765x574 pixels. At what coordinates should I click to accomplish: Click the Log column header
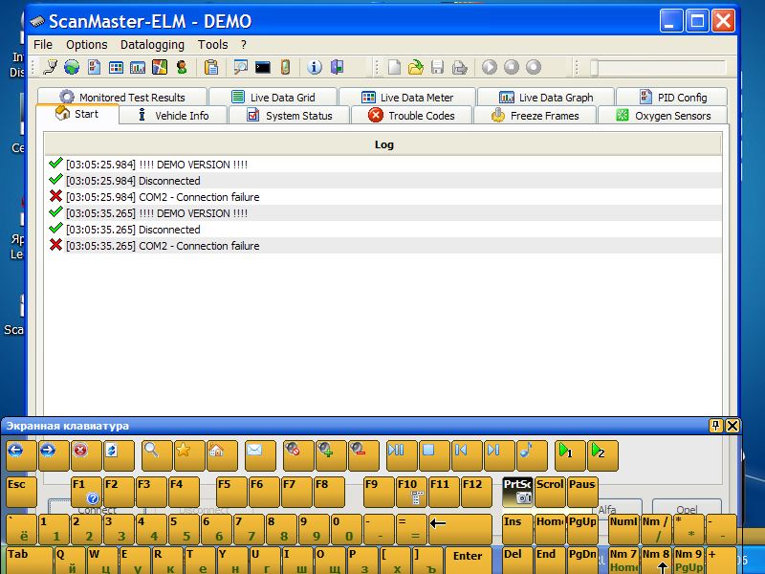point(383,144)
